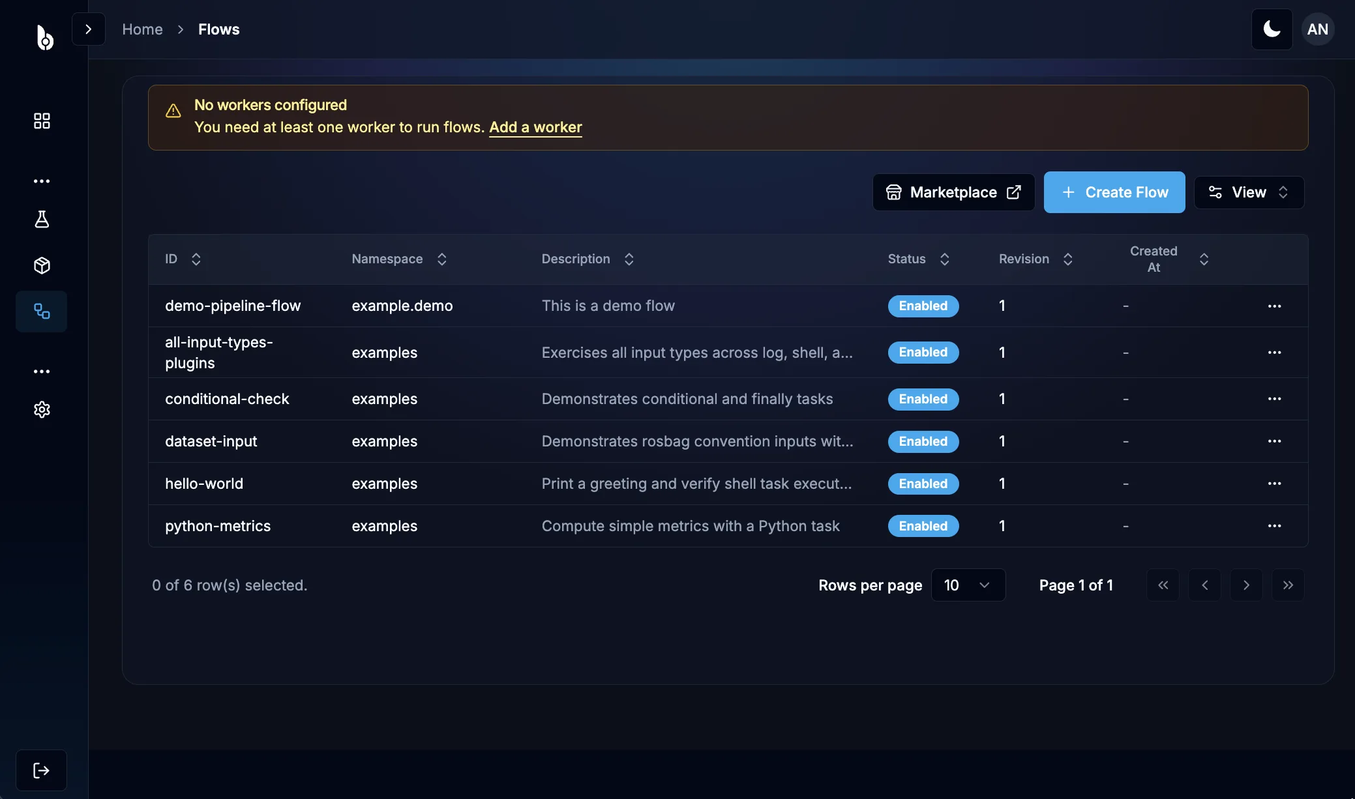Screen dimensions: 1355x799
Task: Click Enabled badge on hello-world row
Action: tap(923, 484)
